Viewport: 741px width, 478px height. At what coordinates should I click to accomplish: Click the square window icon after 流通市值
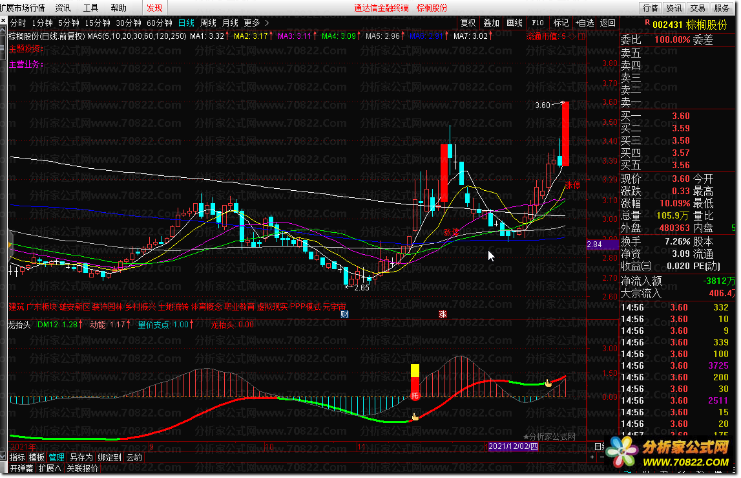[581, 36]
